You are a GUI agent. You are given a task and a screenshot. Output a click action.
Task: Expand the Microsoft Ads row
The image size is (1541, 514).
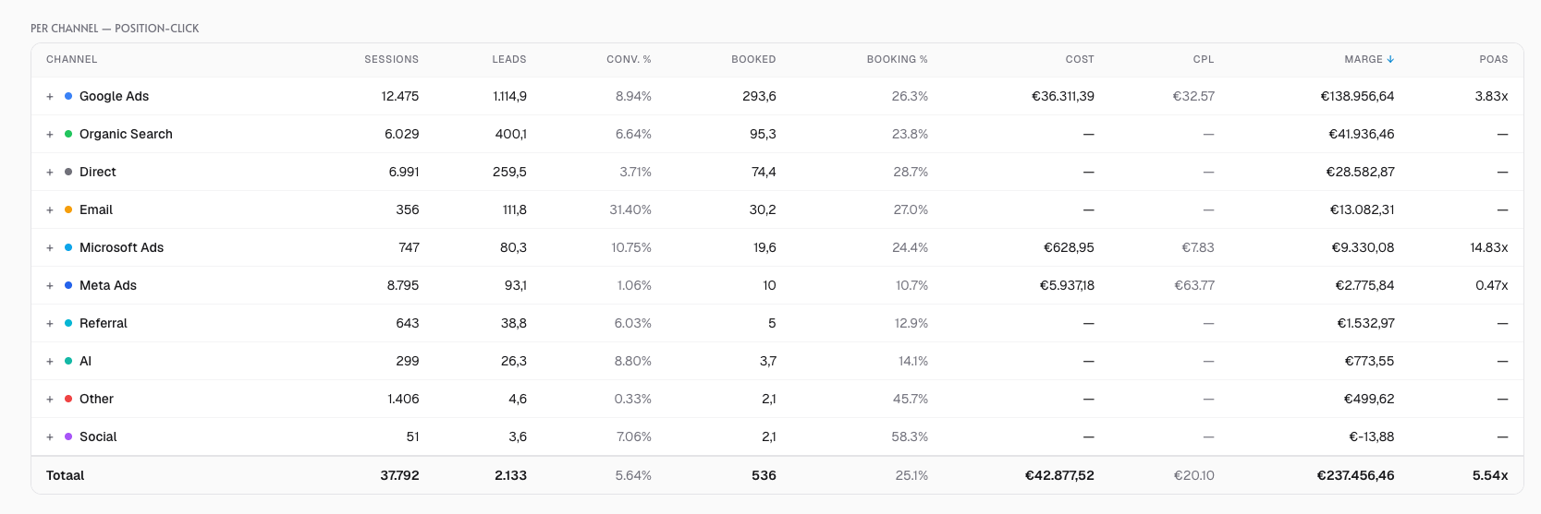tap(50, 248)
